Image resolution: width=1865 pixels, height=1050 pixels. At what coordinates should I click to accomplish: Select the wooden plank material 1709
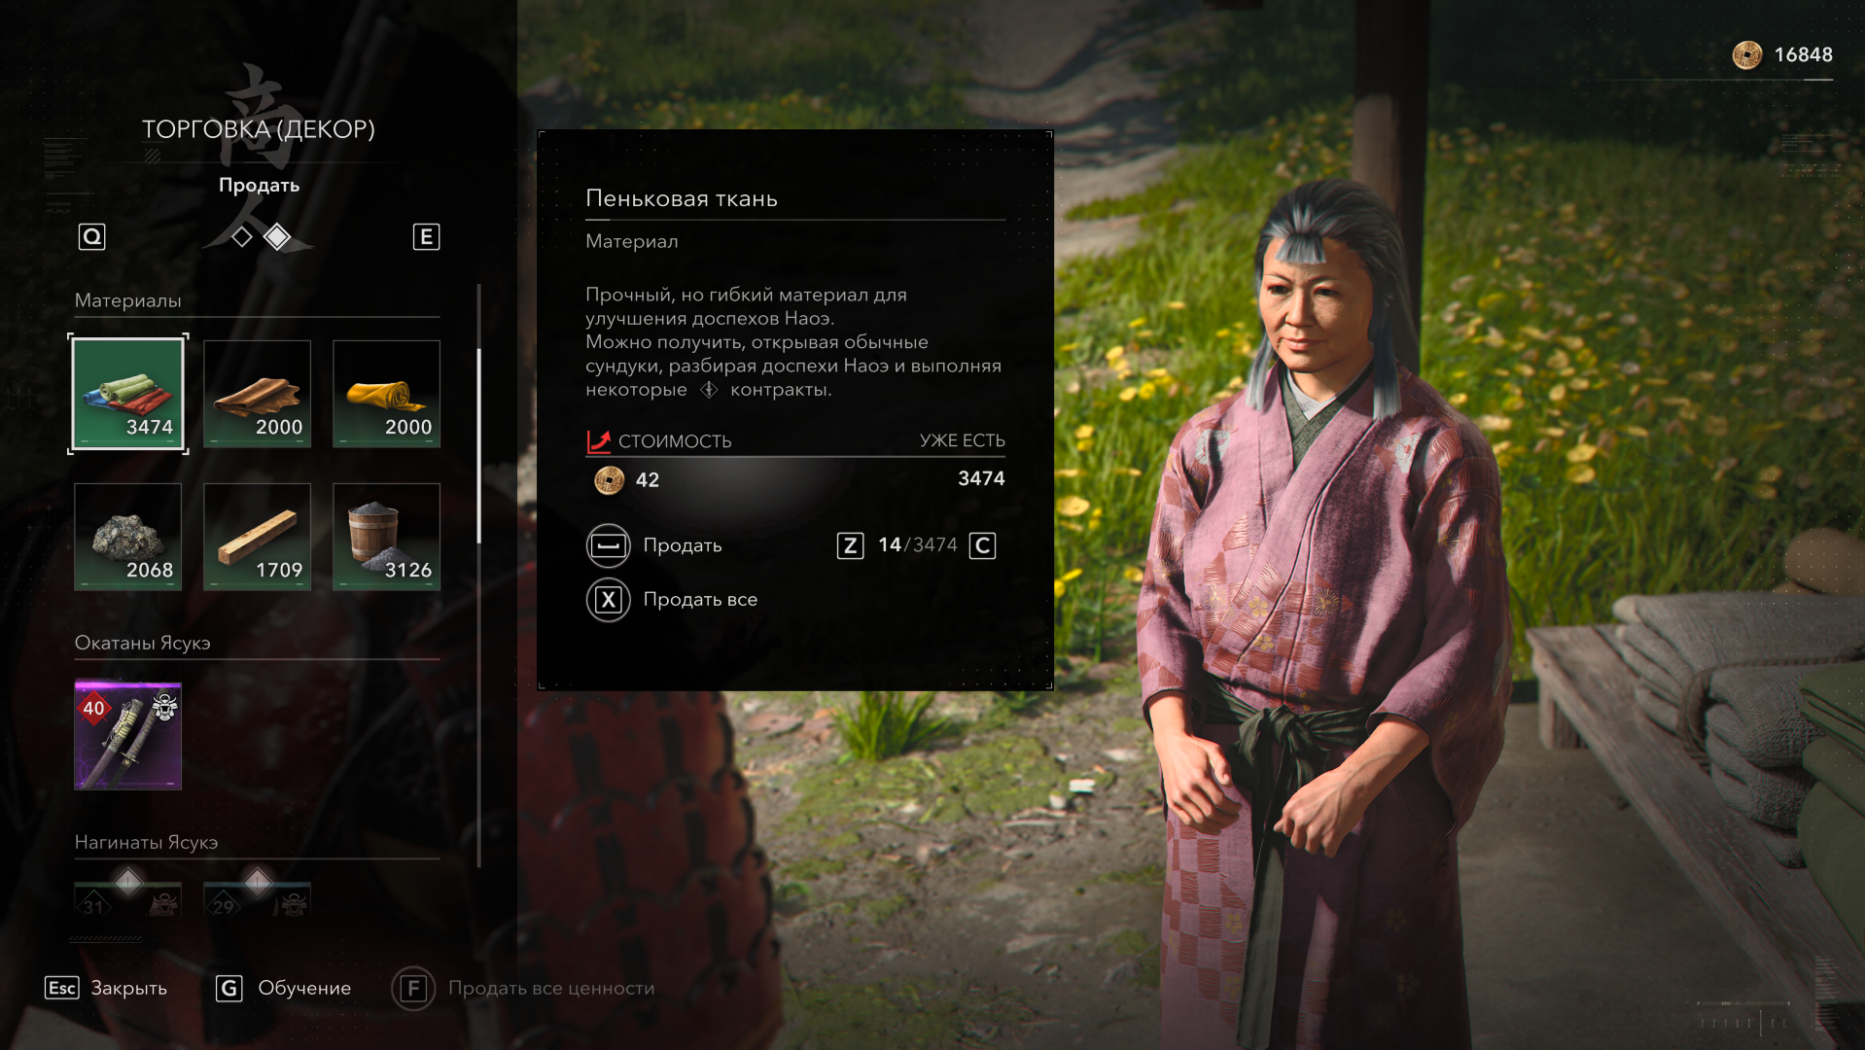257,537
